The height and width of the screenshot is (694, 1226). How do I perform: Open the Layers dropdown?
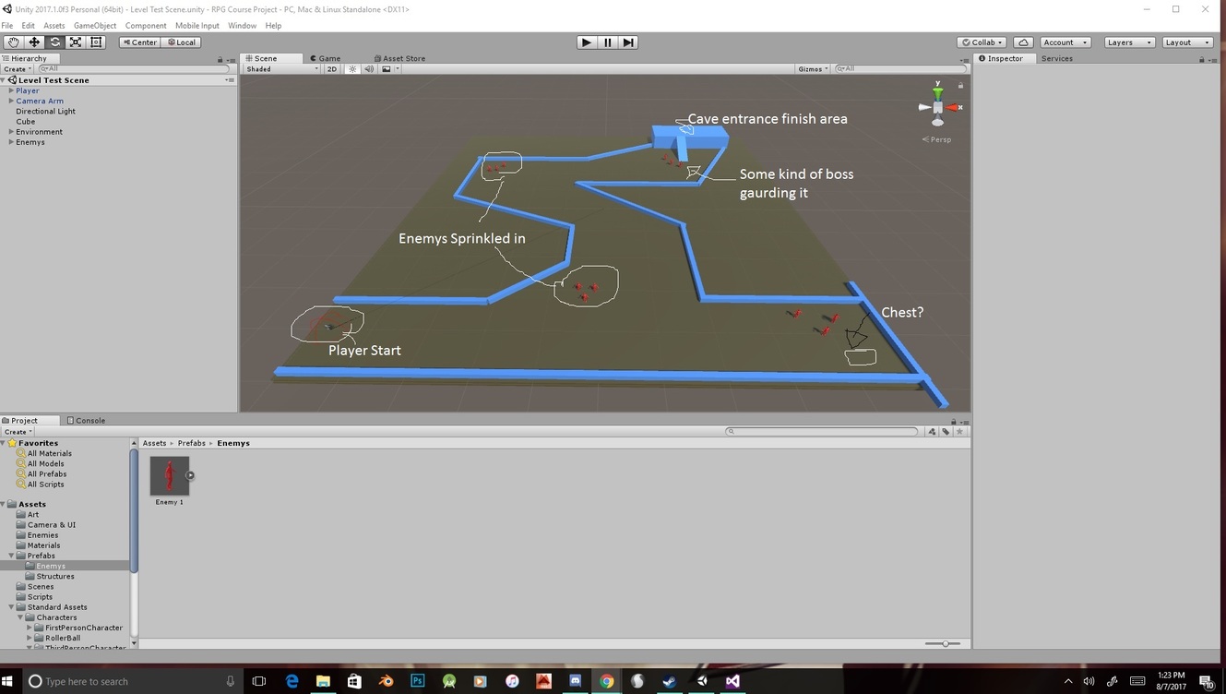[x=1128, y=42]
